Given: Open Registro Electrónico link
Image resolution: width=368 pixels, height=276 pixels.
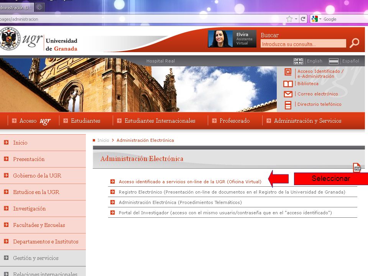Looking at the screenshot, I should click(x=232, y=192).
